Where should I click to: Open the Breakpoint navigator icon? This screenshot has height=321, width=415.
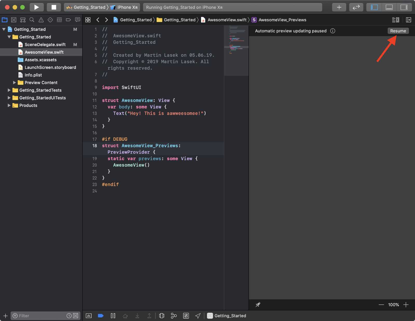(68, 20)
